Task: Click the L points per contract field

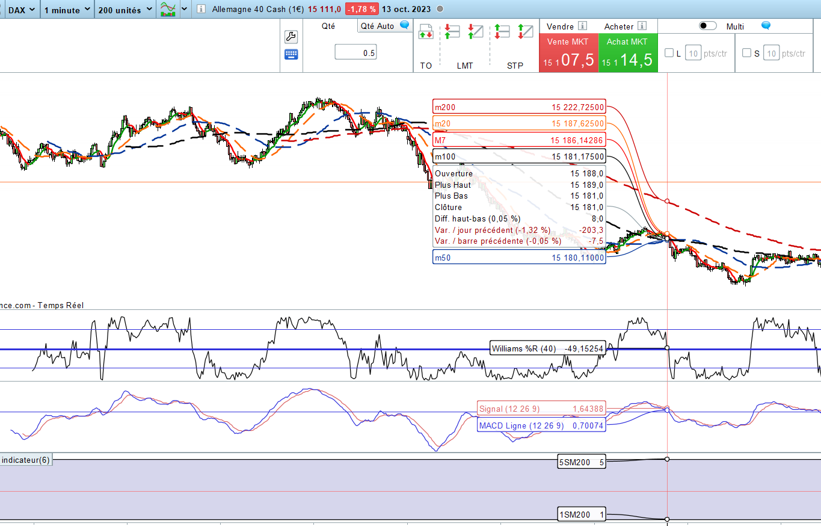Action: [693, 53]
